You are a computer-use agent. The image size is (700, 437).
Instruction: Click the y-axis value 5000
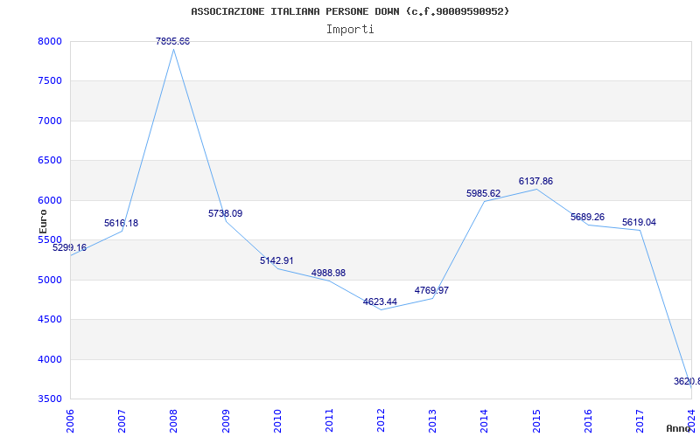(50, 280)
